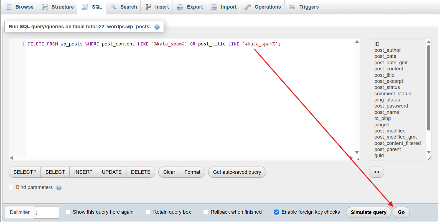Viewport: 440px width, 222px height.
Task: Click the Structure tab icon
Action: point(45,7)
